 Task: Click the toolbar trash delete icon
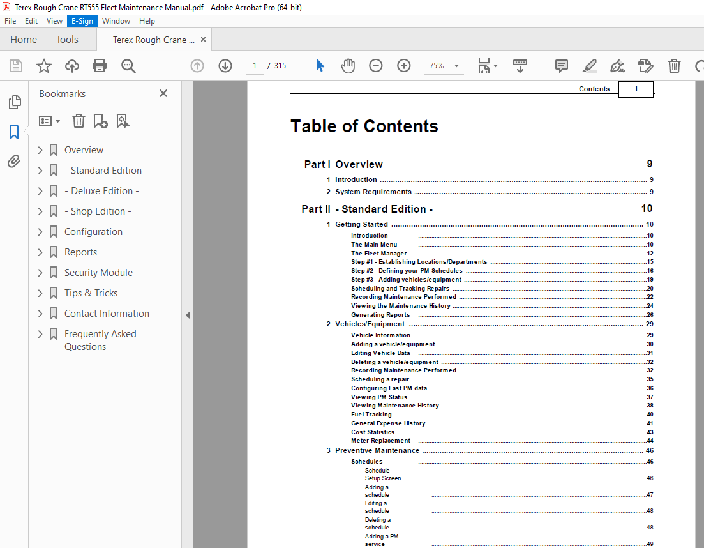click(x=674, y=66)
